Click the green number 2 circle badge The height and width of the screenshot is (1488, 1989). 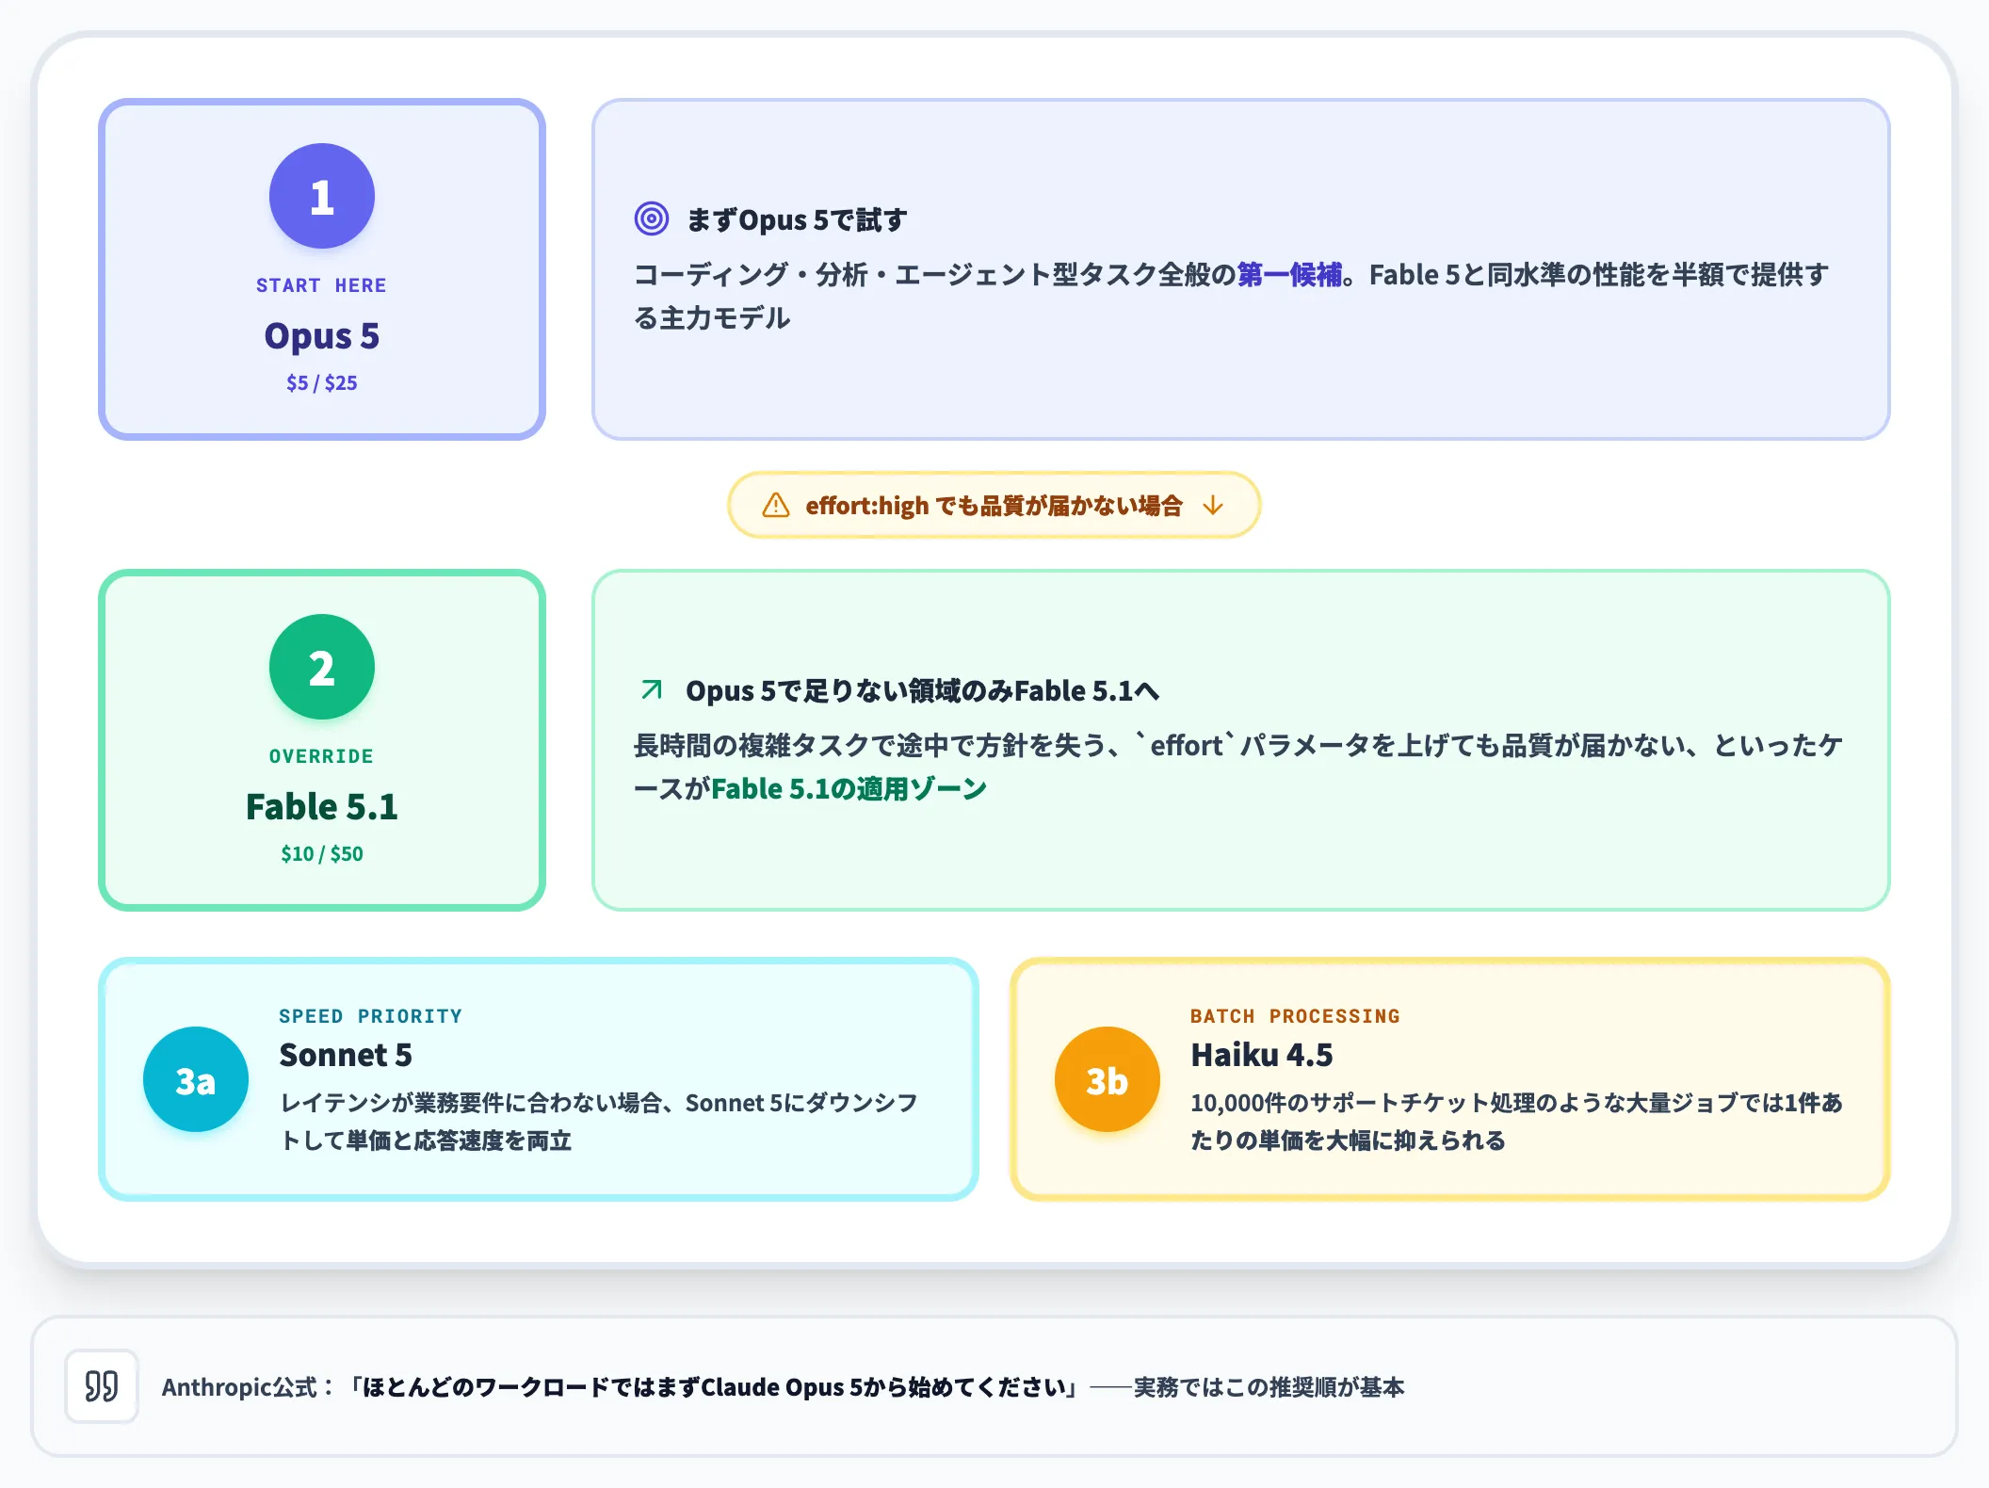tap(322, 667)
